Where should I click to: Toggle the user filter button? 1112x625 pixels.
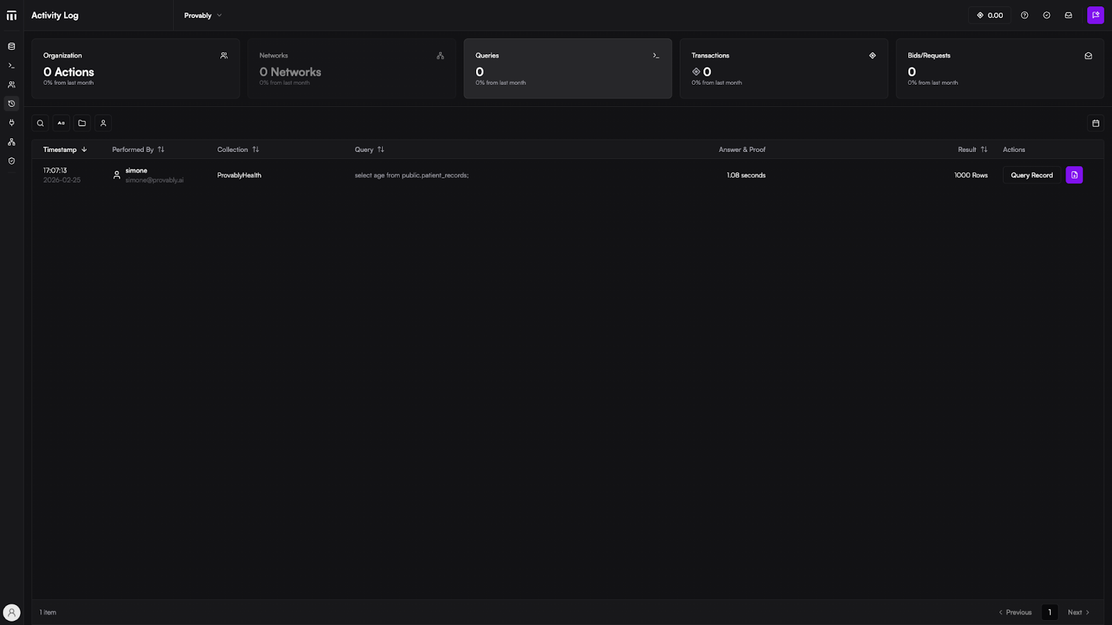(x=103, y=123)
